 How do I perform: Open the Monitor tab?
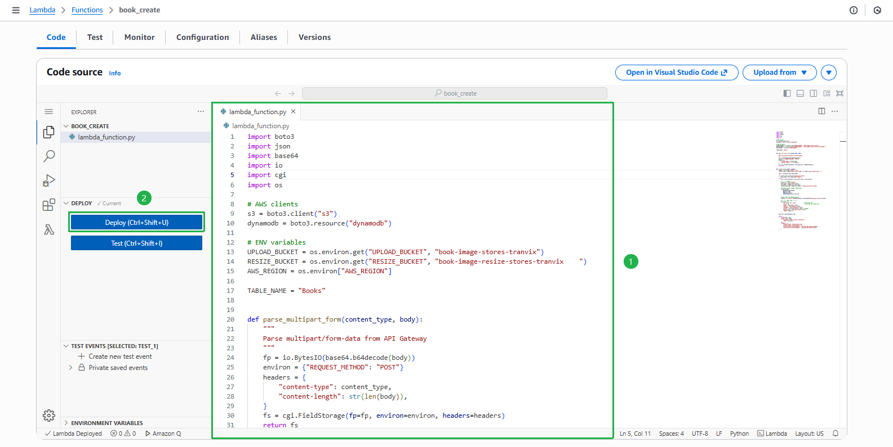139,37
